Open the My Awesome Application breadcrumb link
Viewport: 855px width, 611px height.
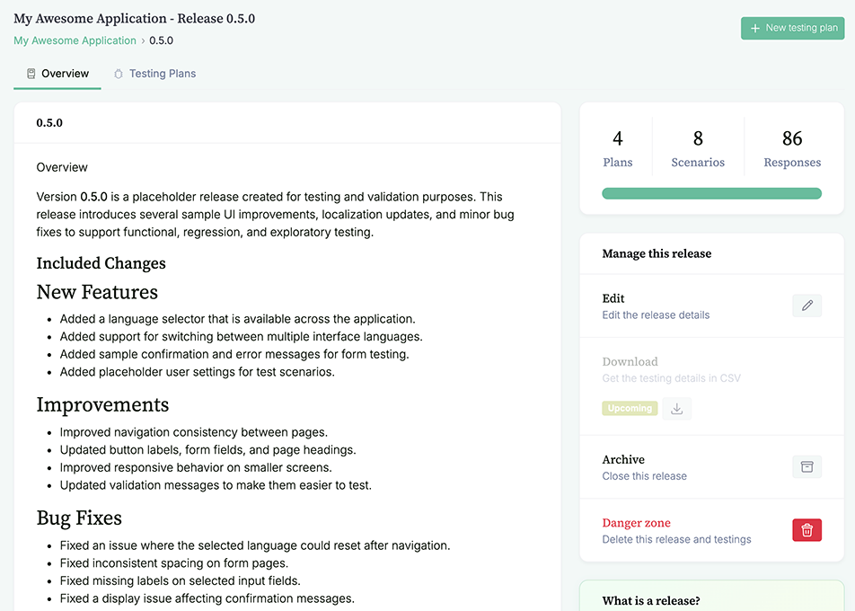pyautogui.click(x=75, y=40)
